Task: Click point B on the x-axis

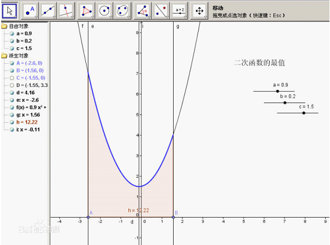Action: (173, 217)
